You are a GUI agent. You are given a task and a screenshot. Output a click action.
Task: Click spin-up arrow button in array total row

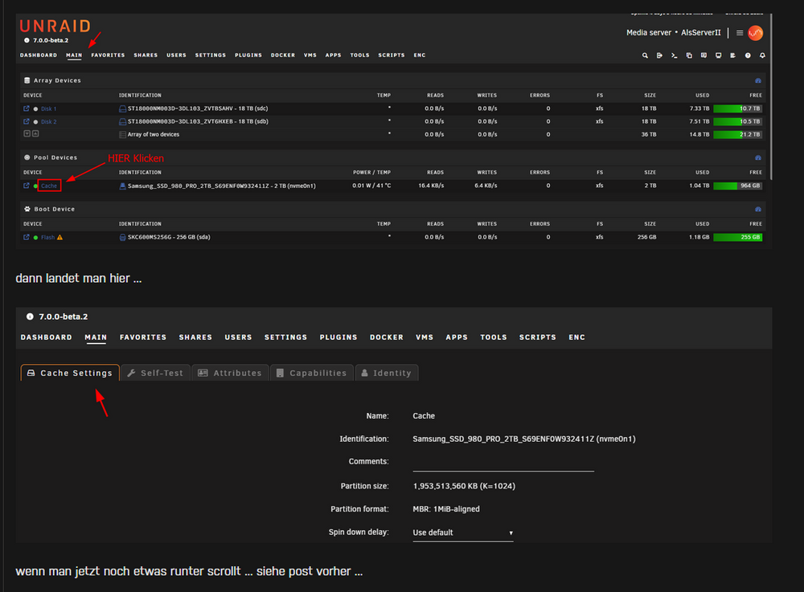[35, 133]
